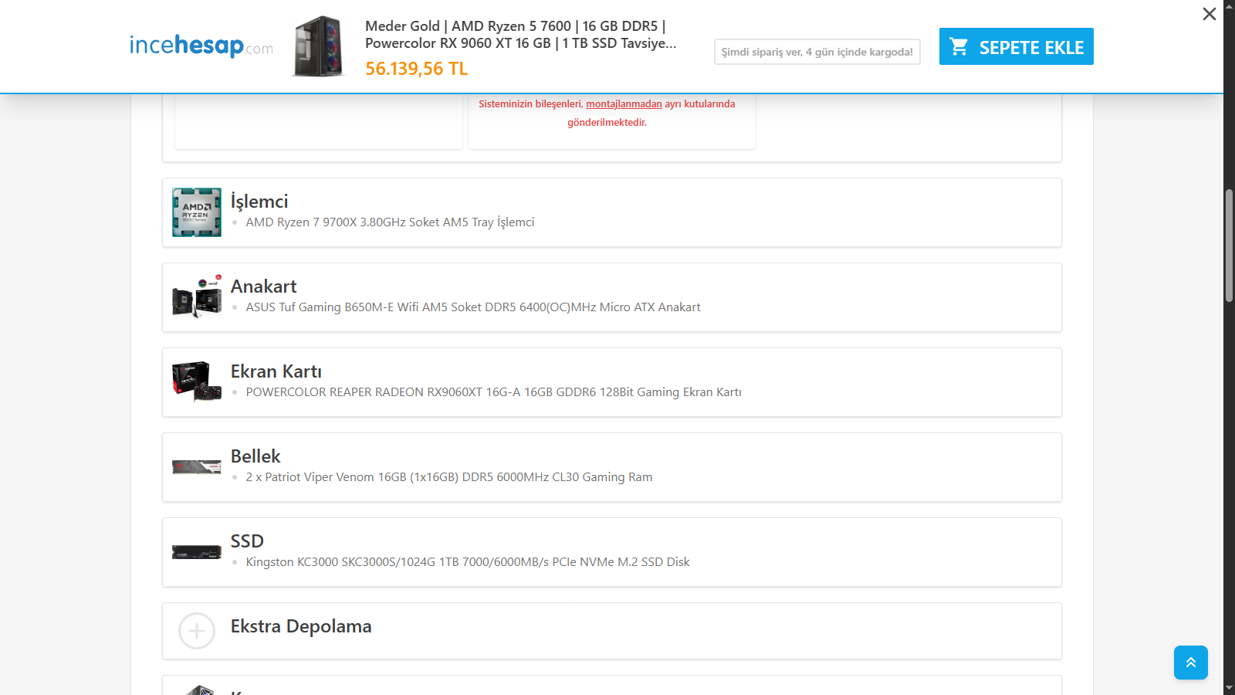
Task: Click the plus icon for Ekstra Depolama
Action: pyautogui.click(x=197, y=631)
